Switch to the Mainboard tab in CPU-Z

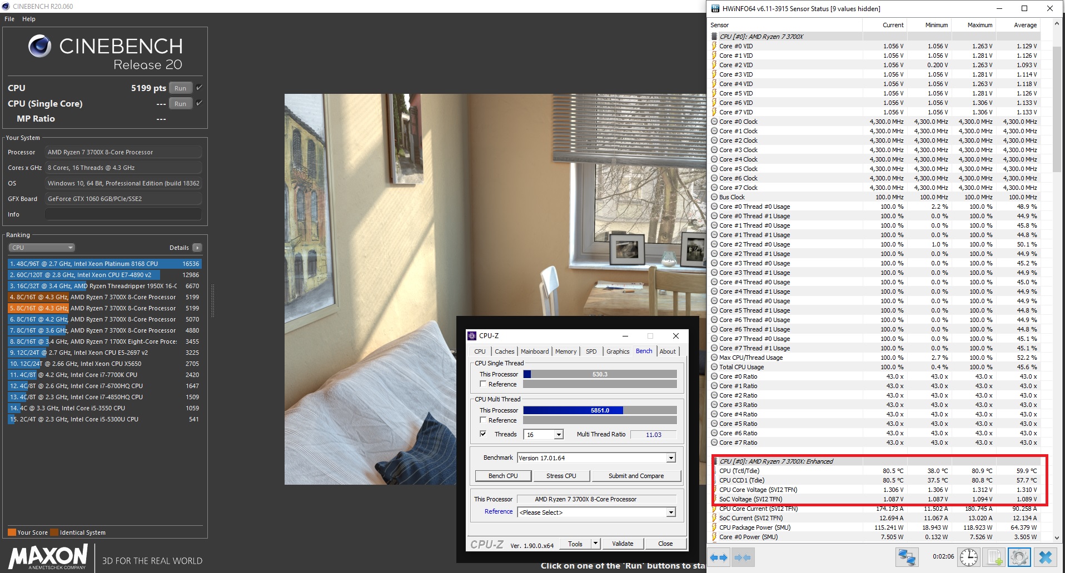[535, 351]
